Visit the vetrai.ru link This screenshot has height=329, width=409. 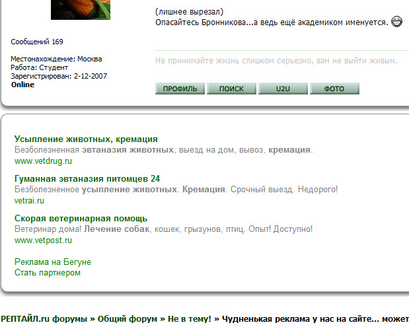(x=29, y=201)
